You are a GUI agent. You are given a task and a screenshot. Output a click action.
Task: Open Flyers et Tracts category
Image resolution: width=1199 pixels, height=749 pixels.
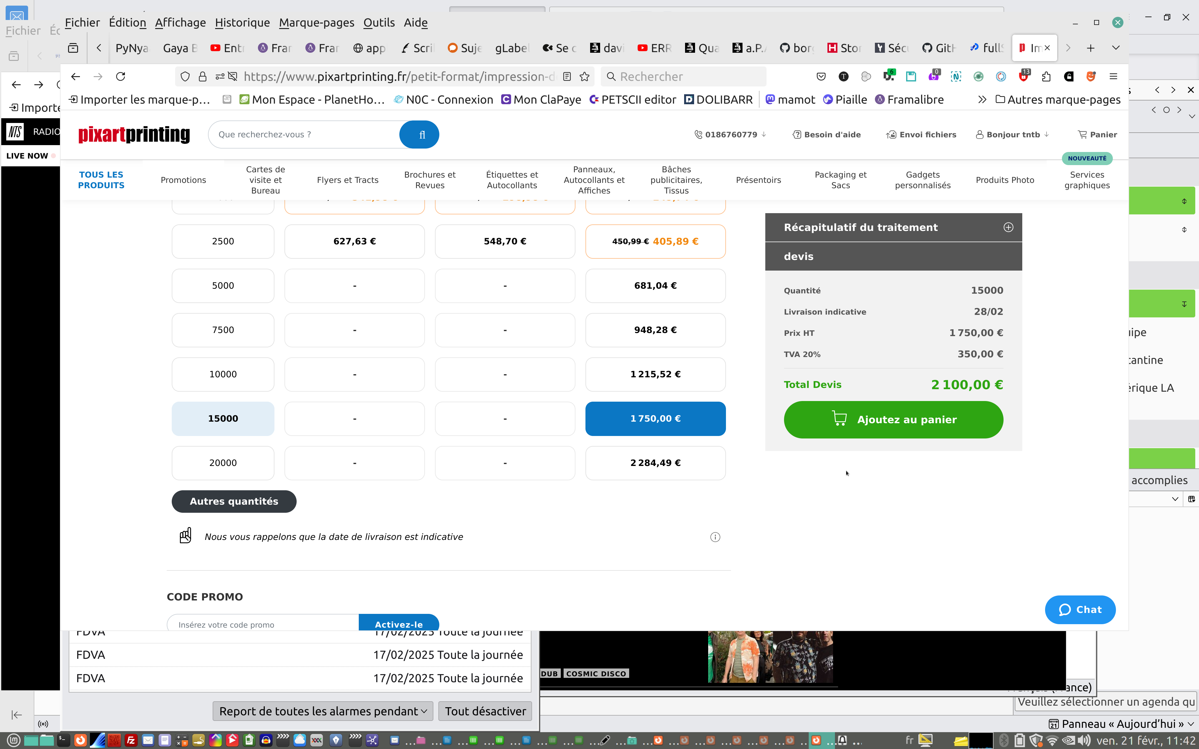[x=347, y=180]
